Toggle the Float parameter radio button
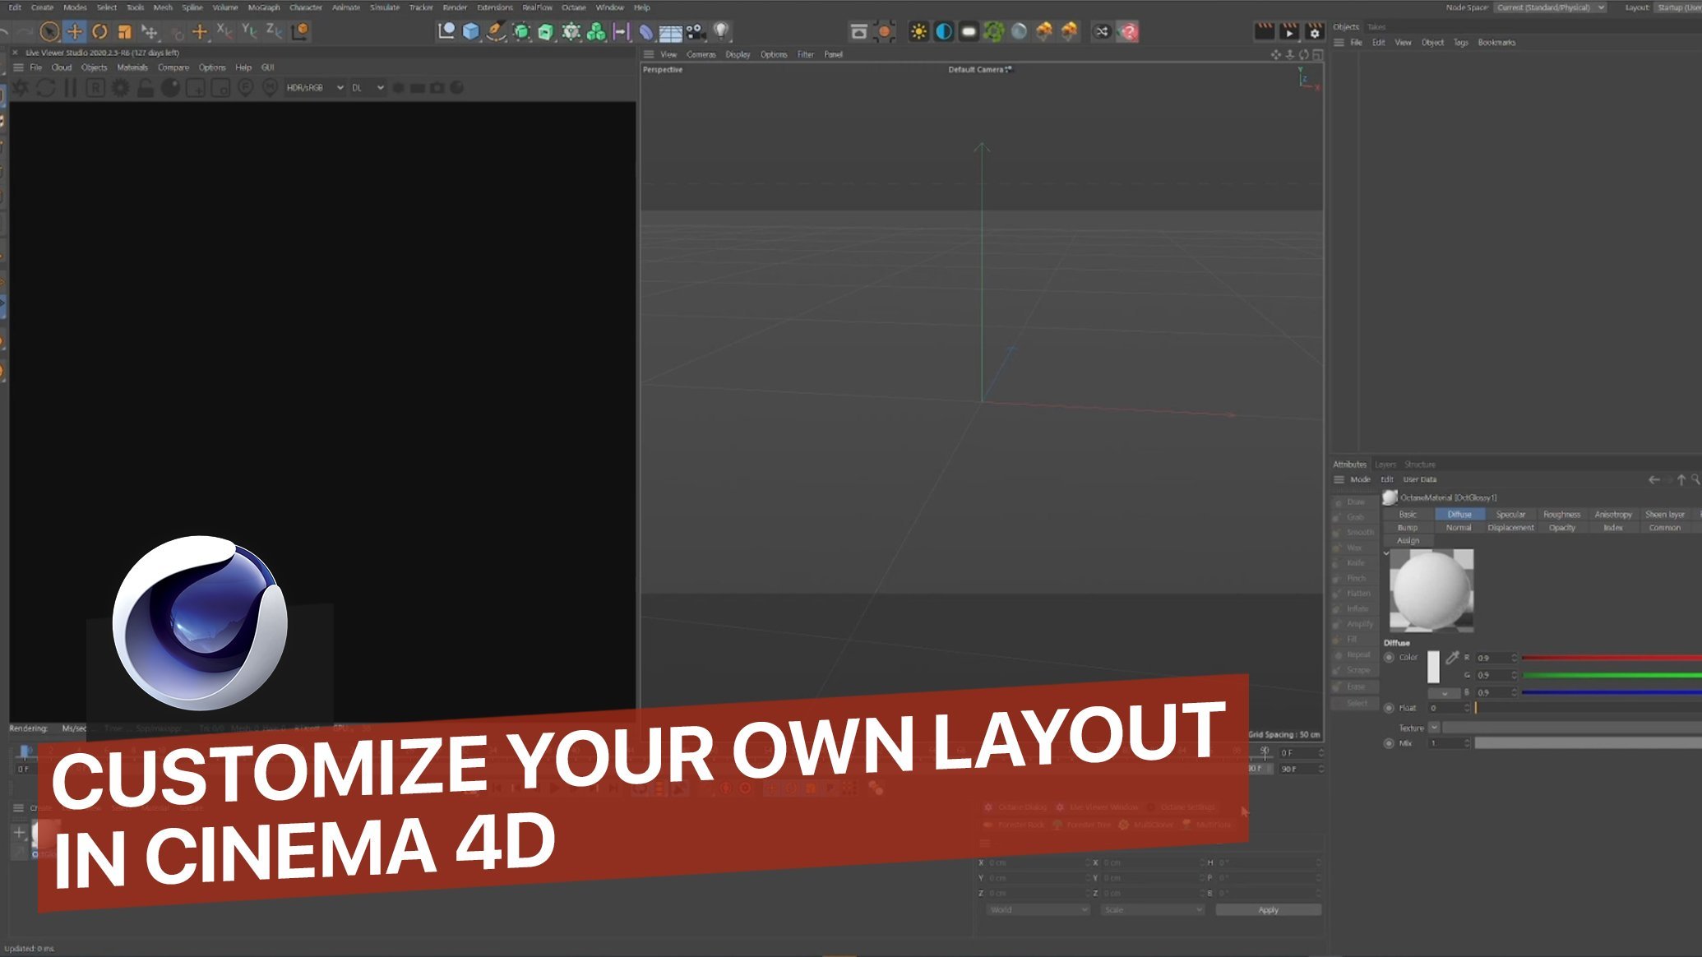 tap(1390, 708)
